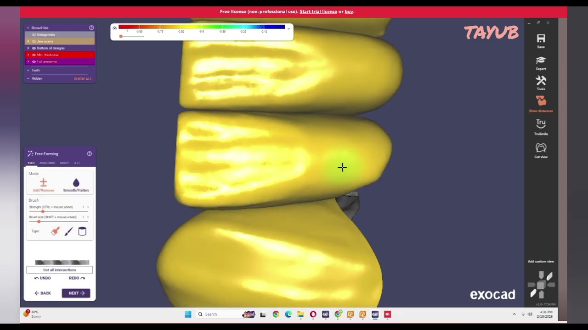The width and height of the screenshot is (588, 330).
Task: Click NEXT to proceed
Action: point(76,293)
